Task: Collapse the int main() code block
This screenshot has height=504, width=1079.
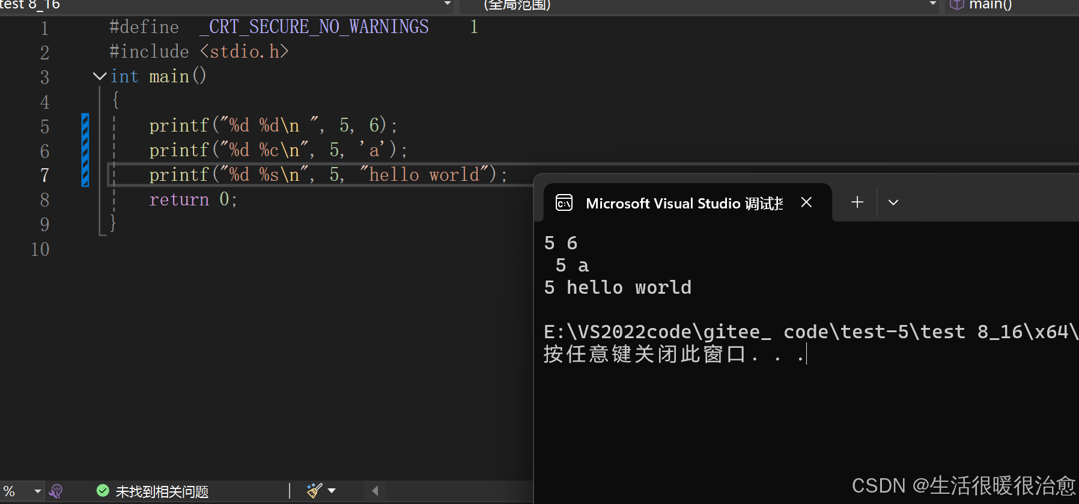Action: coord(100,76)
